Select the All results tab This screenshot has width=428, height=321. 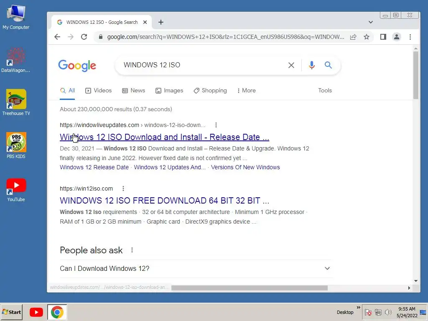click(67, 91)
